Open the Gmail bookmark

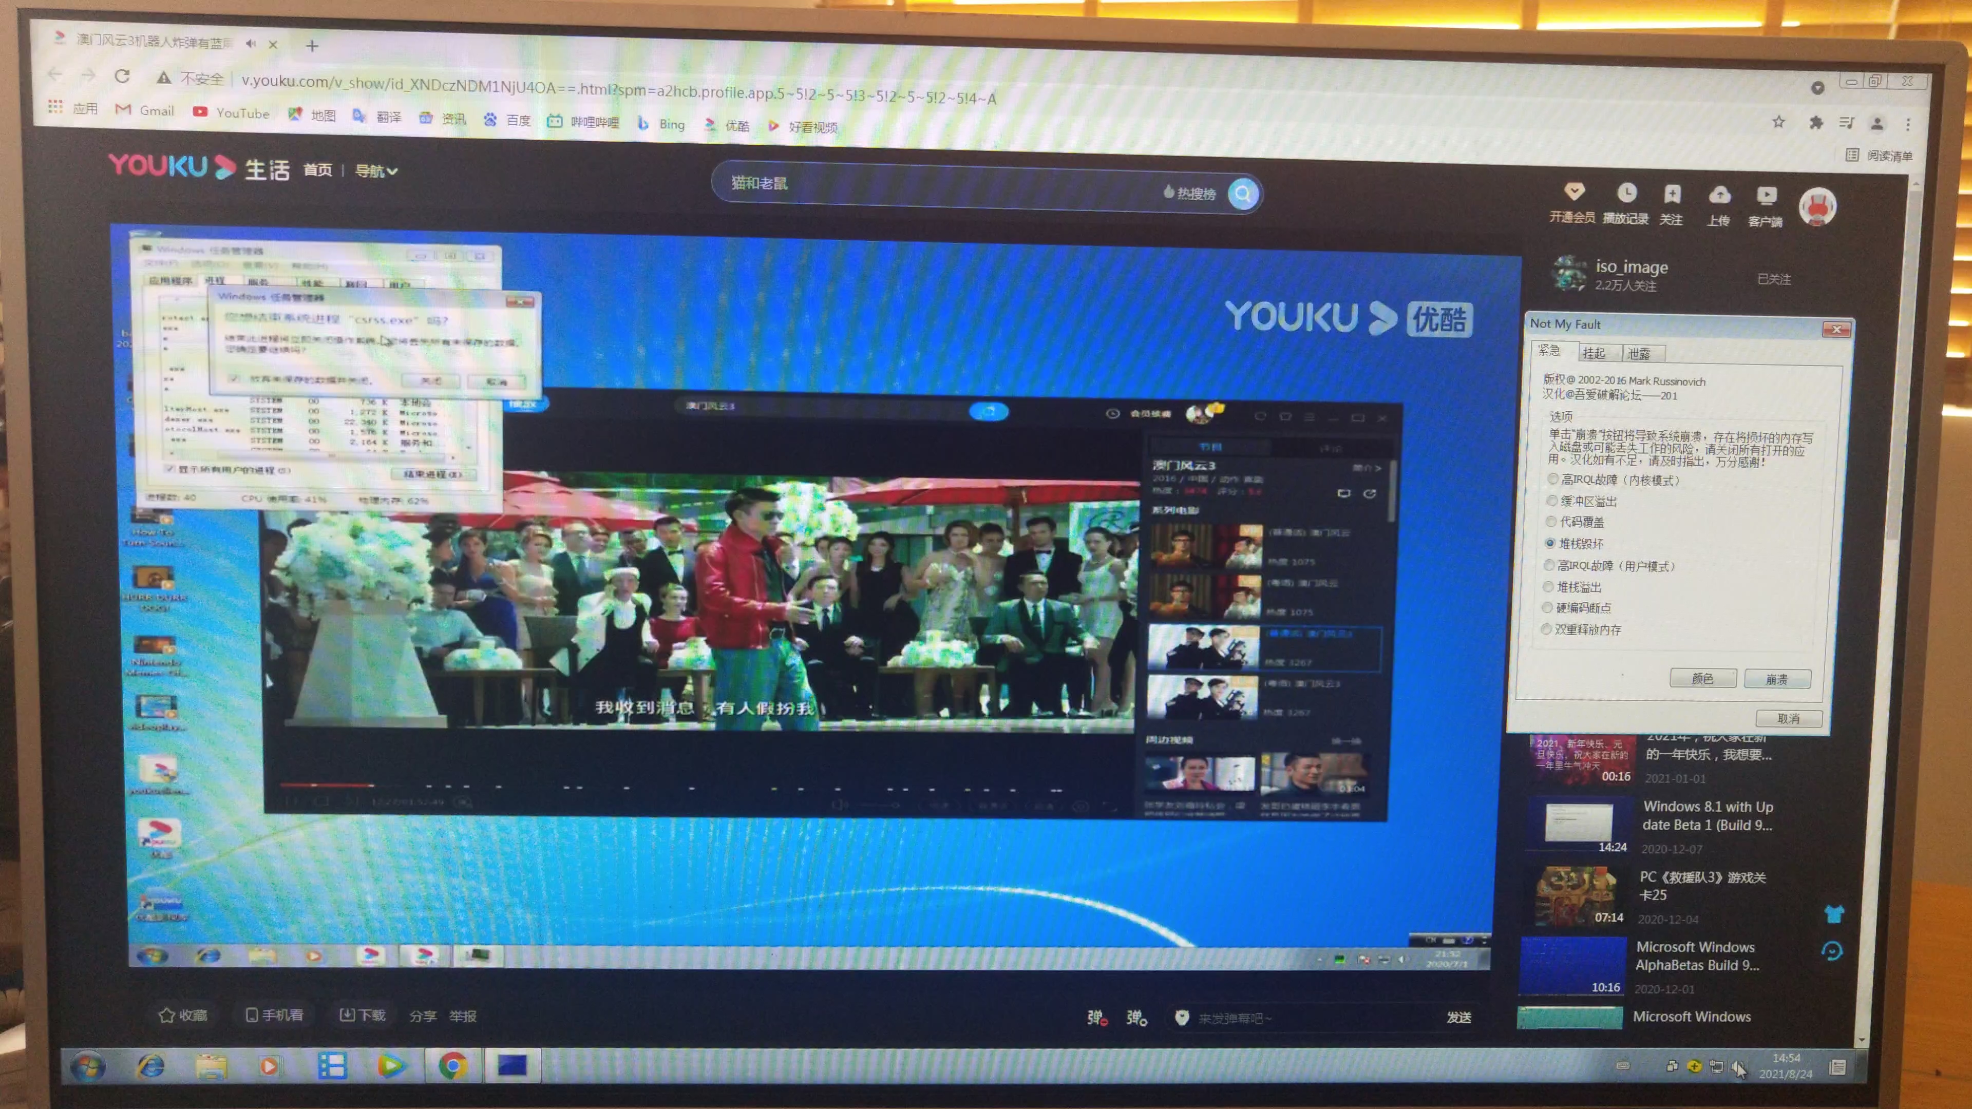(145, 110)
